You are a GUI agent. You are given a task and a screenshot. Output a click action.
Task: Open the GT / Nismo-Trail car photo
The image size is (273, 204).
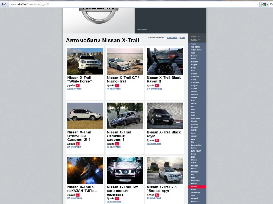click(125, 61)
